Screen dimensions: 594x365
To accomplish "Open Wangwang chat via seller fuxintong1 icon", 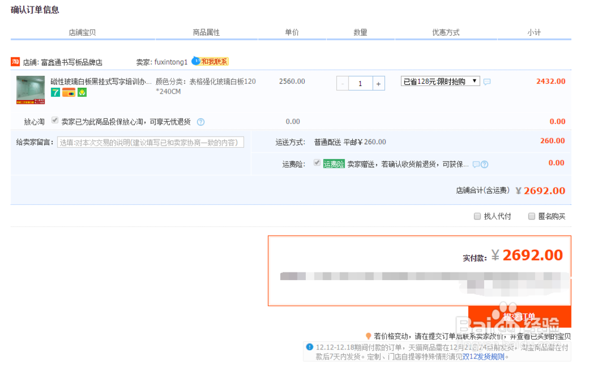I will (197, 61).
